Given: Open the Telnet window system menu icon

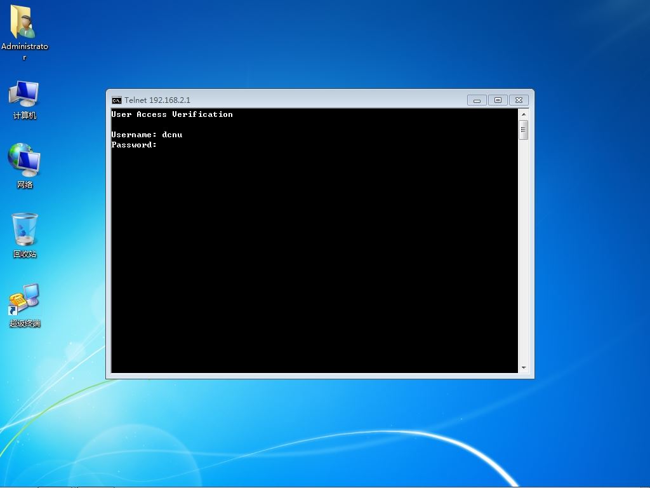Looking at the screenshot, I should pyautogui.click(x=117, y=100).
